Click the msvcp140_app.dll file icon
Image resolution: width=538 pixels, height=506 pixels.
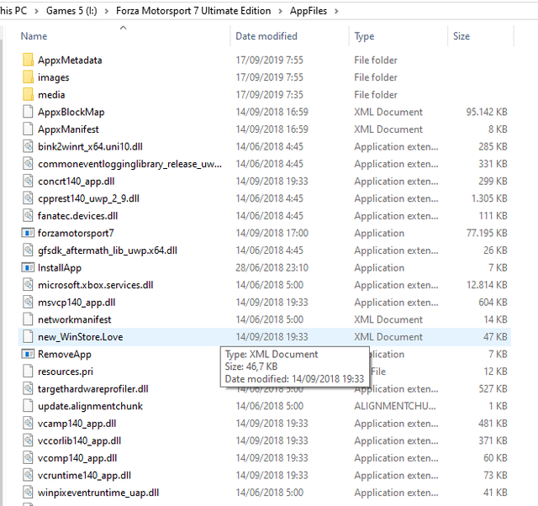(28, 302)
